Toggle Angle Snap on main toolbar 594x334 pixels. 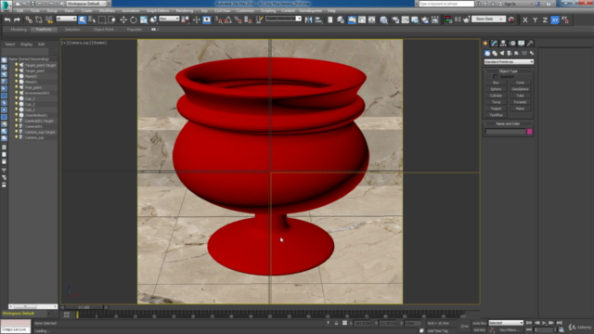pyautogui.click(x=228, y=19)
